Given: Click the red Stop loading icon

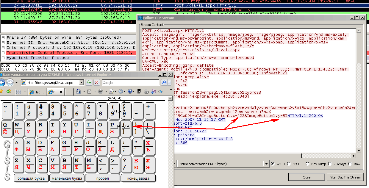Looking at the screenshot, I should click(x=97, y=82).
